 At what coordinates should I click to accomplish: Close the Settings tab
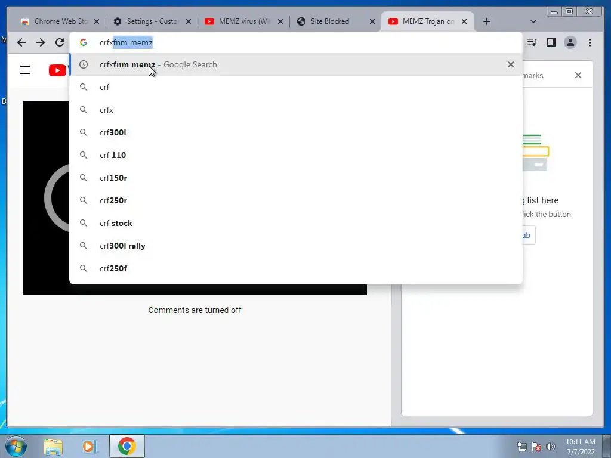click(189, 21)
